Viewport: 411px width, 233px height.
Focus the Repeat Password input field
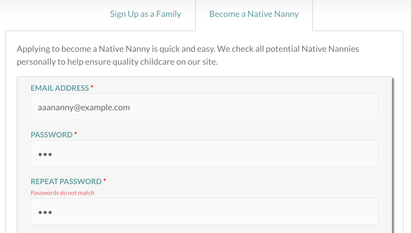204,212
